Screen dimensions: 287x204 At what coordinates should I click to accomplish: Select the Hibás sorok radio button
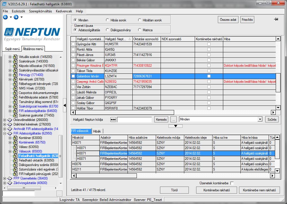107,20
